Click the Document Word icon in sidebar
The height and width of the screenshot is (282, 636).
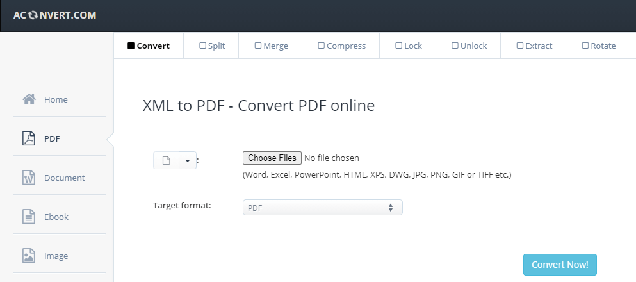[x=29, y=178]
